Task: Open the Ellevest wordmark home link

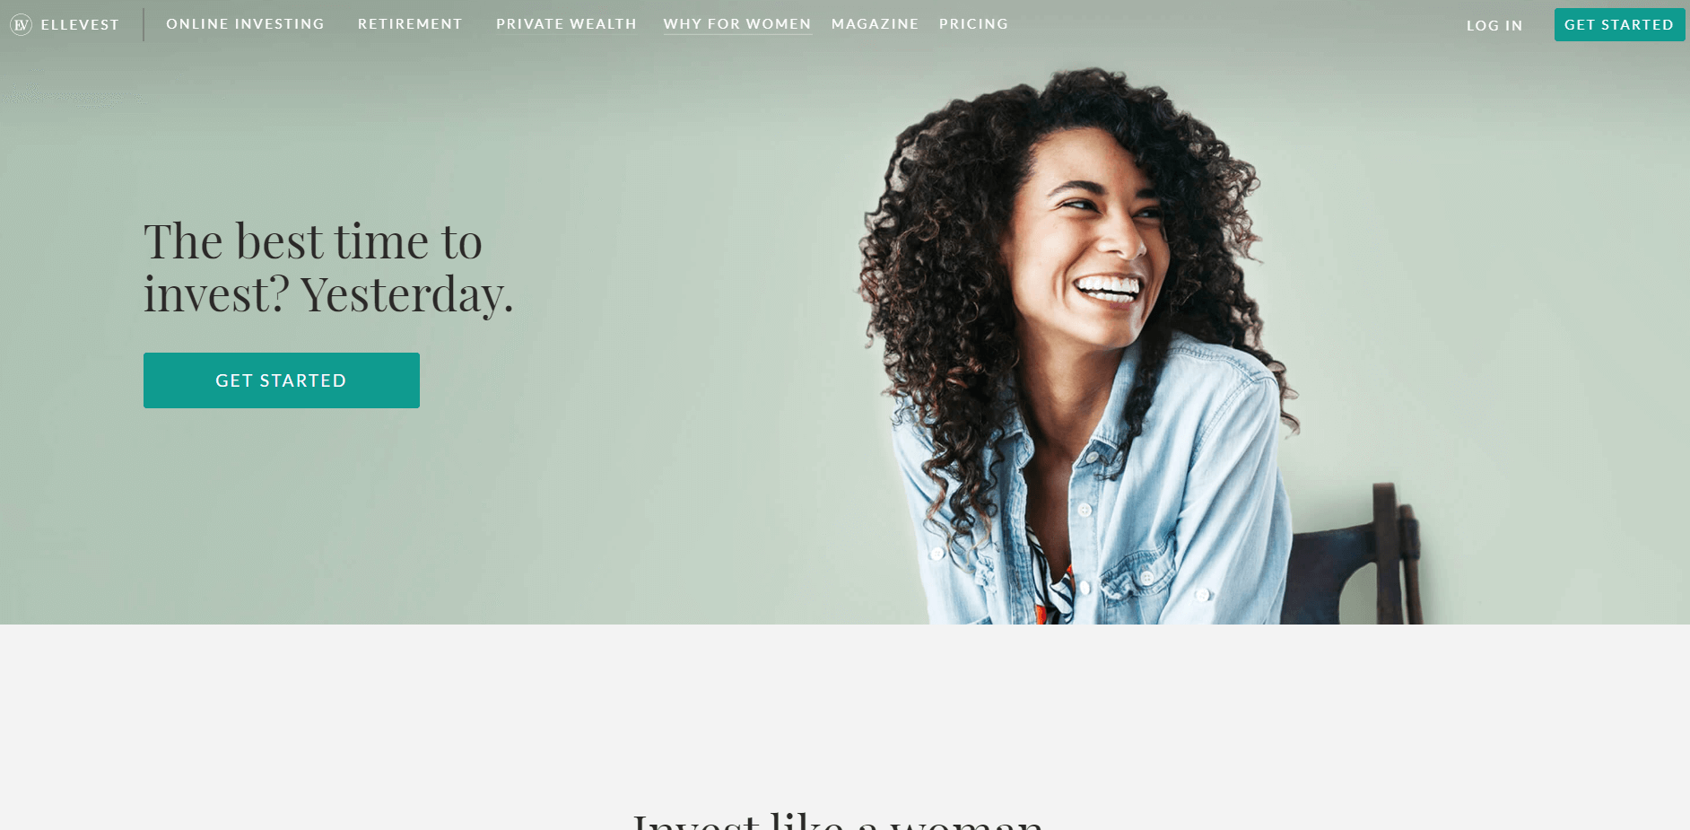Action: point(80,25)
